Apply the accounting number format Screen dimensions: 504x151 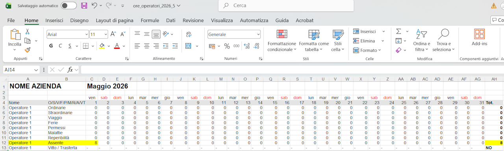pyautogui.click(x=212, y=46)
